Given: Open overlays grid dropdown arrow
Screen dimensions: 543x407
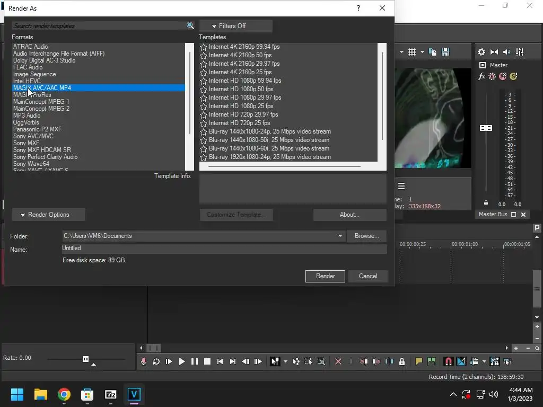Looking at the screenshot, I should pyautogui.click(x=422, y=52).
